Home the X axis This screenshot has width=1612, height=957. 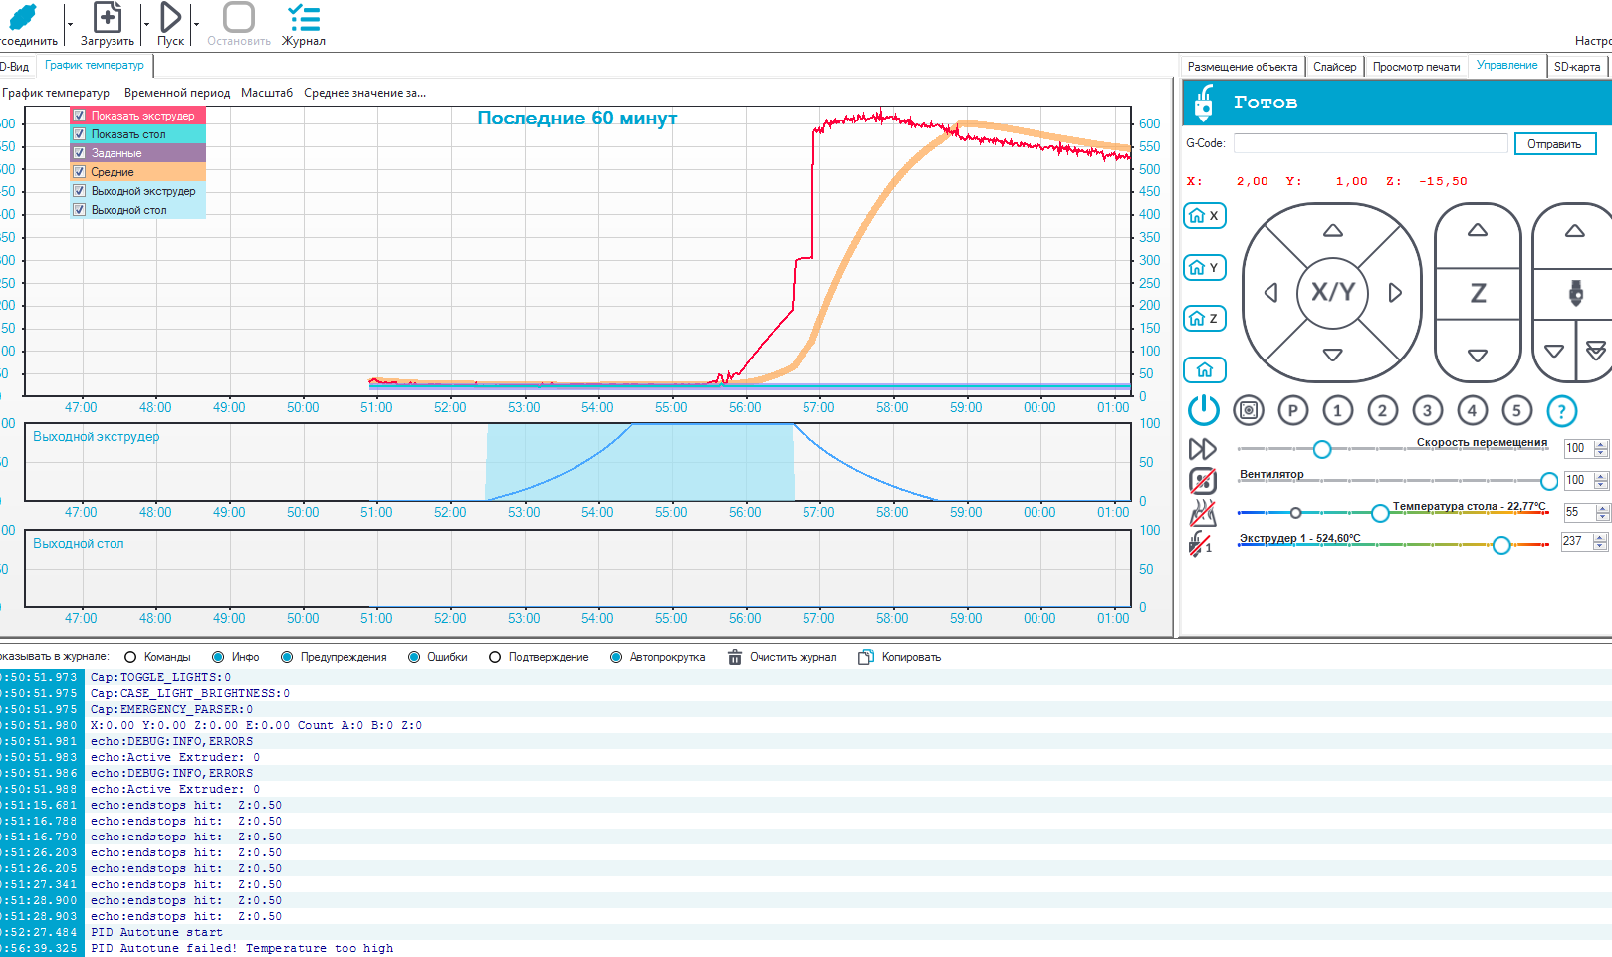tap(1204, 216)
